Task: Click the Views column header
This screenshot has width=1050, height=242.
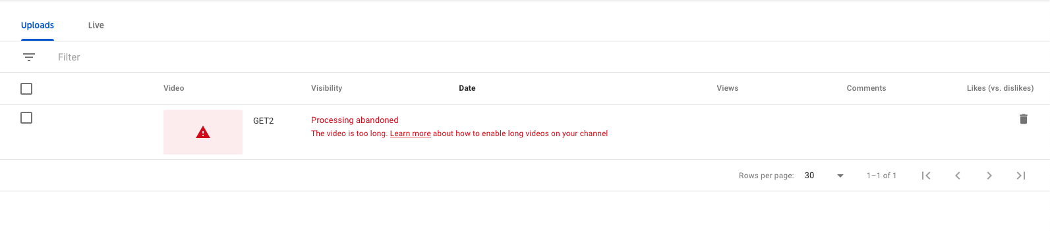Action: click(728, 88)
